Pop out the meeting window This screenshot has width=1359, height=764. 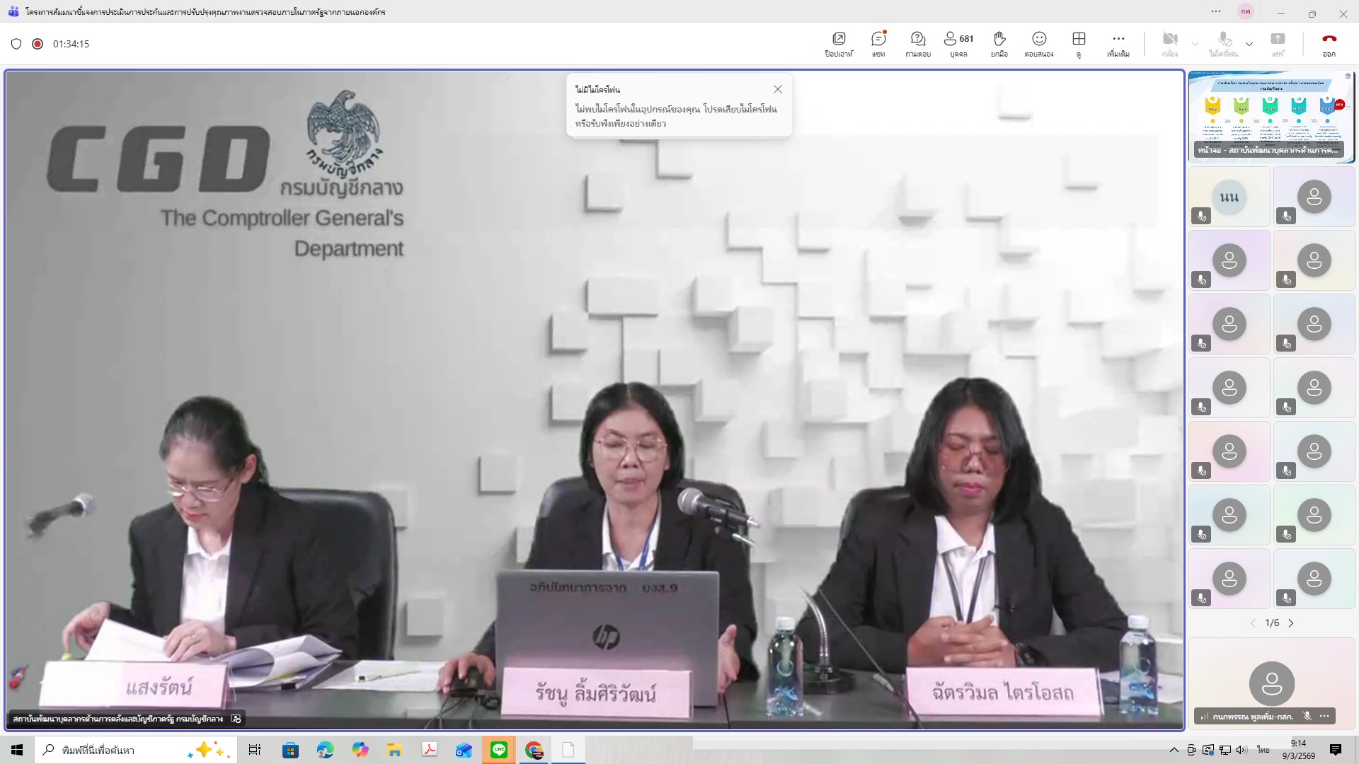[x=839, y=44]
